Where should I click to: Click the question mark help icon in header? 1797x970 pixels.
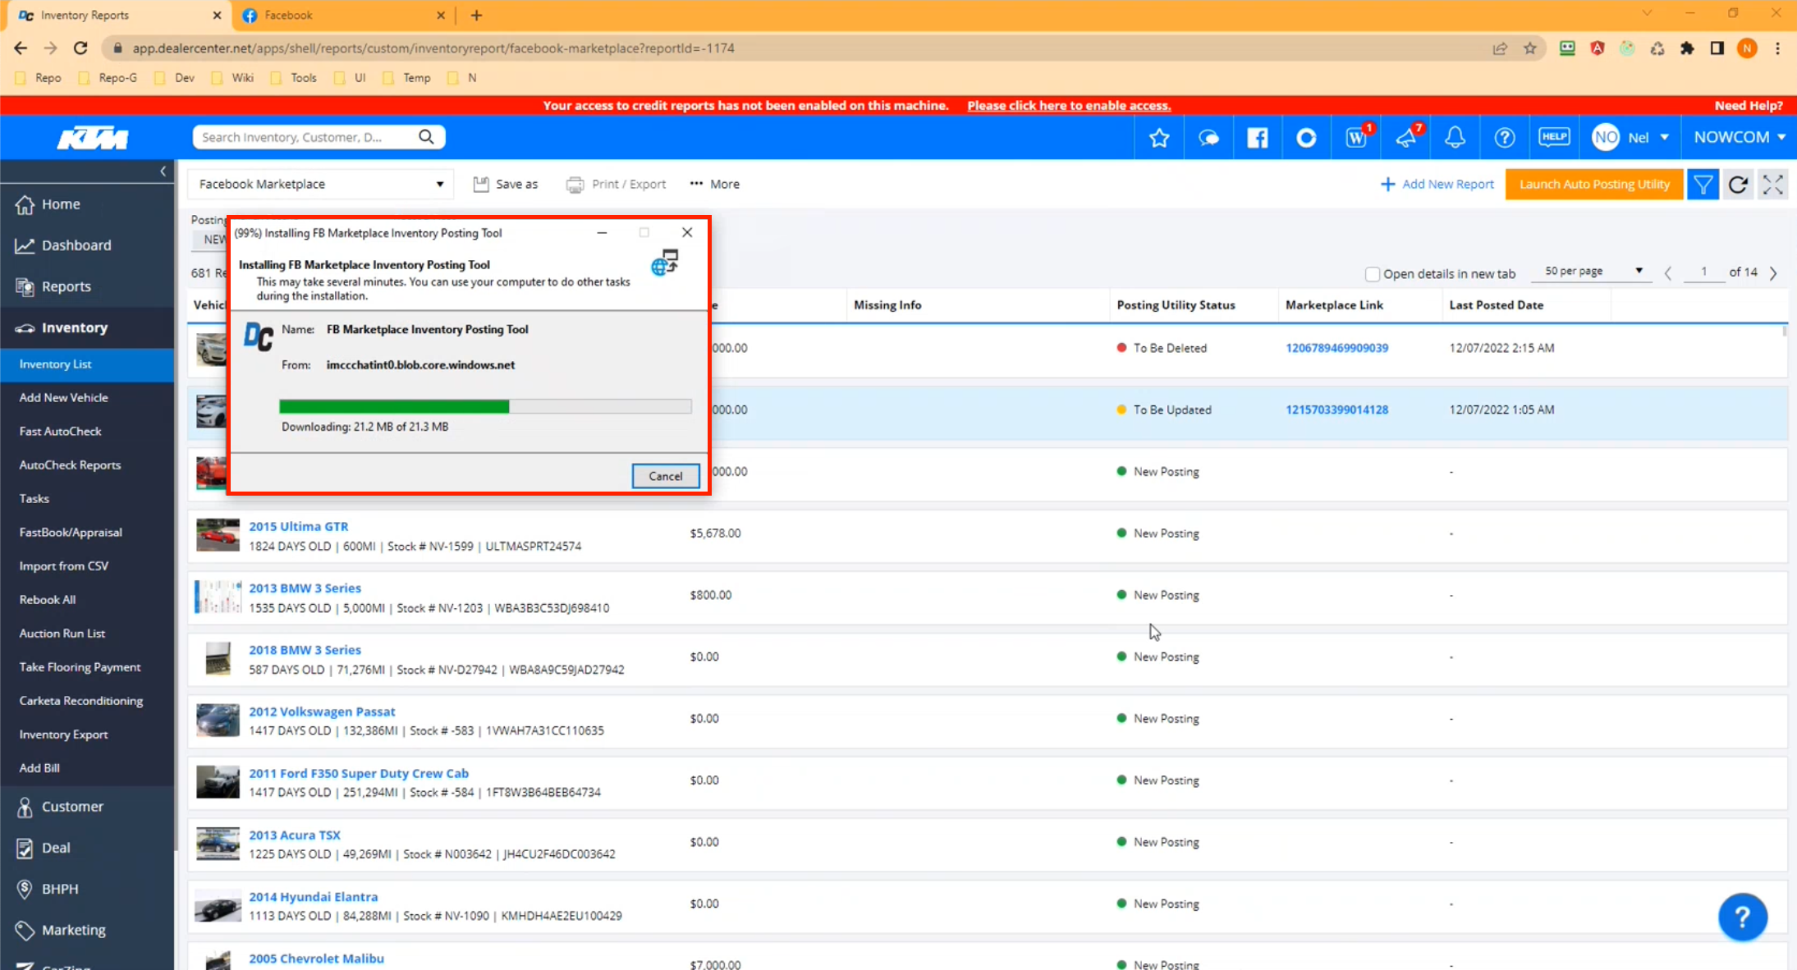[x=1504, y=138]
